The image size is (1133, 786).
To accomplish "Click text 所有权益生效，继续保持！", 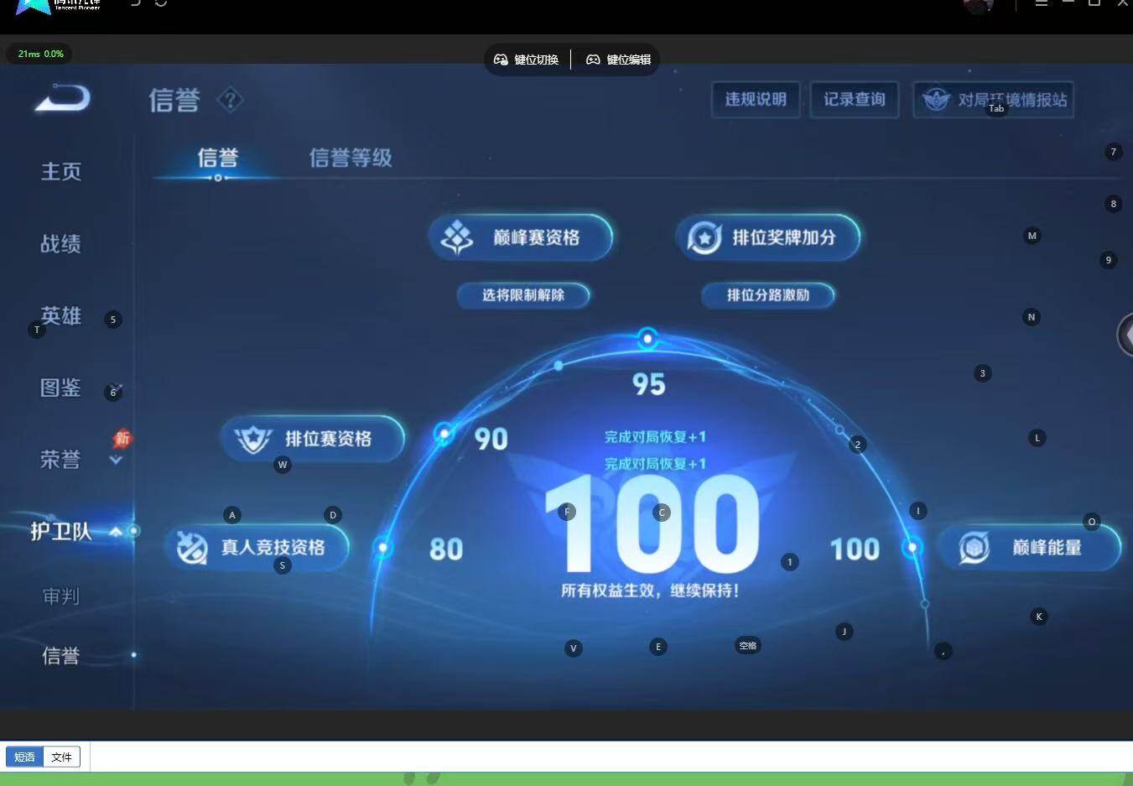I will click(650, 591).
